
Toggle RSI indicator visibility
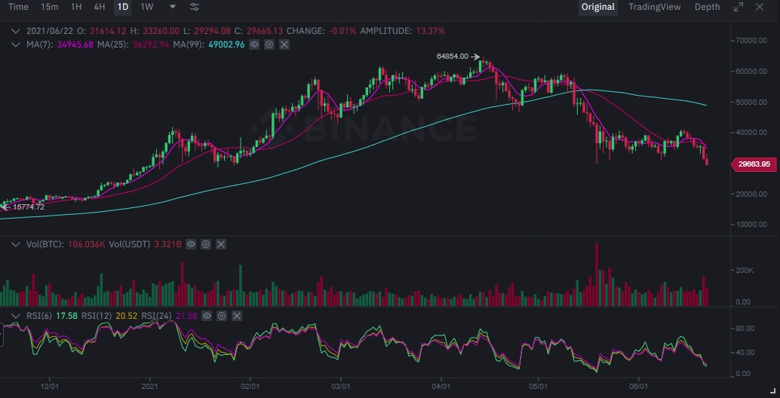click(x=207, y=315)
